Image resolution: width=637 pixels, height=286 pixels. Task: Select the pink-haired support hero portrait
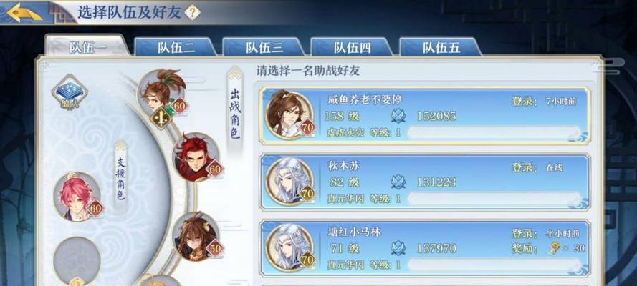tap(78, 197)
